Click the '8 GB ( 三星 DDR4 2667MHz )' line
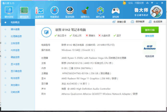The width and height of the screenshot is (167, 112). tap(77, 68)
